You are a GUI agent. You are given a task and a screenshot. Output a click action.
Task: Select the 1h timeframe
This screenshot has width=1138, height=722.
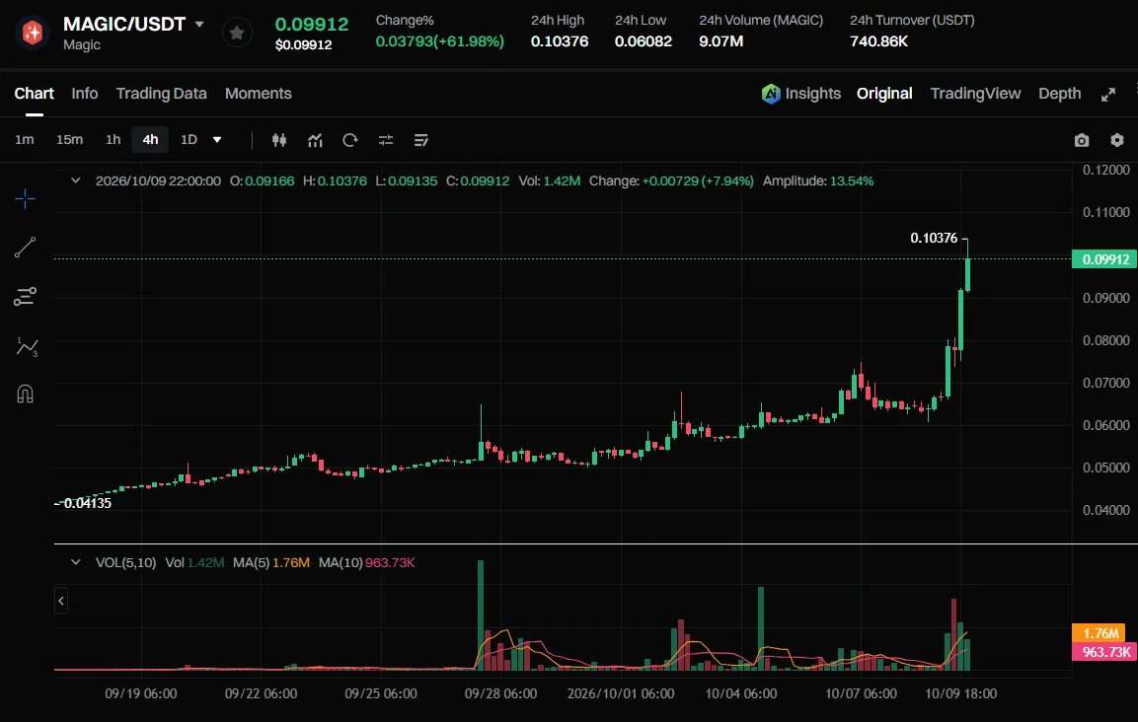114,140
